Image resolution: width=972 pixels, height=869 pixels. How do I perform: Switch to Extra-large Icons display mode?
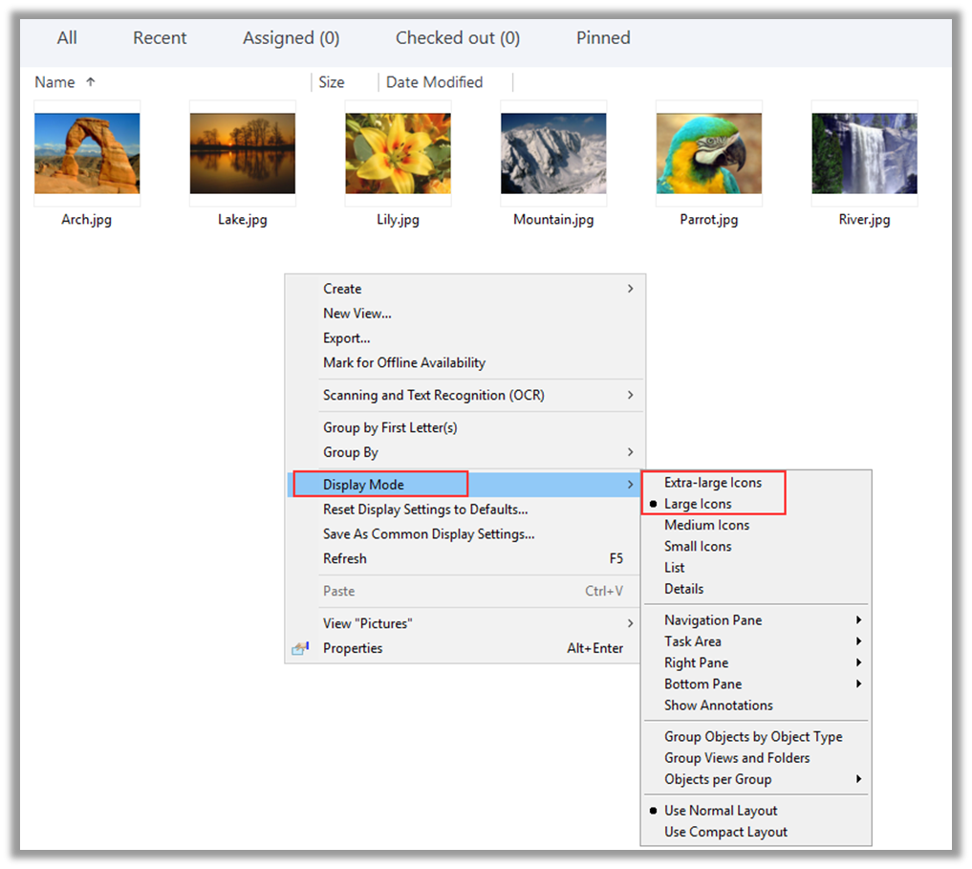[713, 483]
